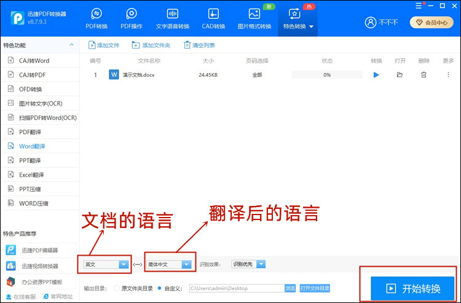Image resolution: width=461 pixels, height=303 pixels.
Task: Click 打开文件目录 button
Action: pos(315,288)
